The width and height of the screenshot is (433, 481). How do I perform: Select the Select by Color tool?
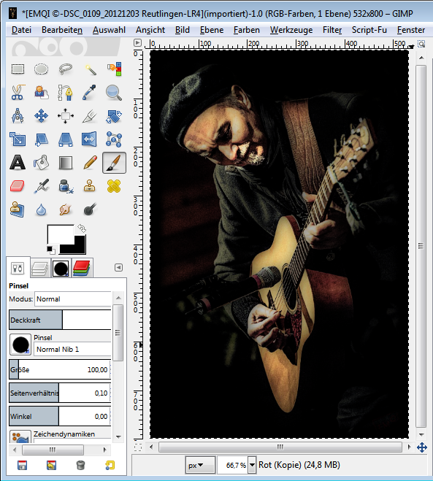coord(114,69)
